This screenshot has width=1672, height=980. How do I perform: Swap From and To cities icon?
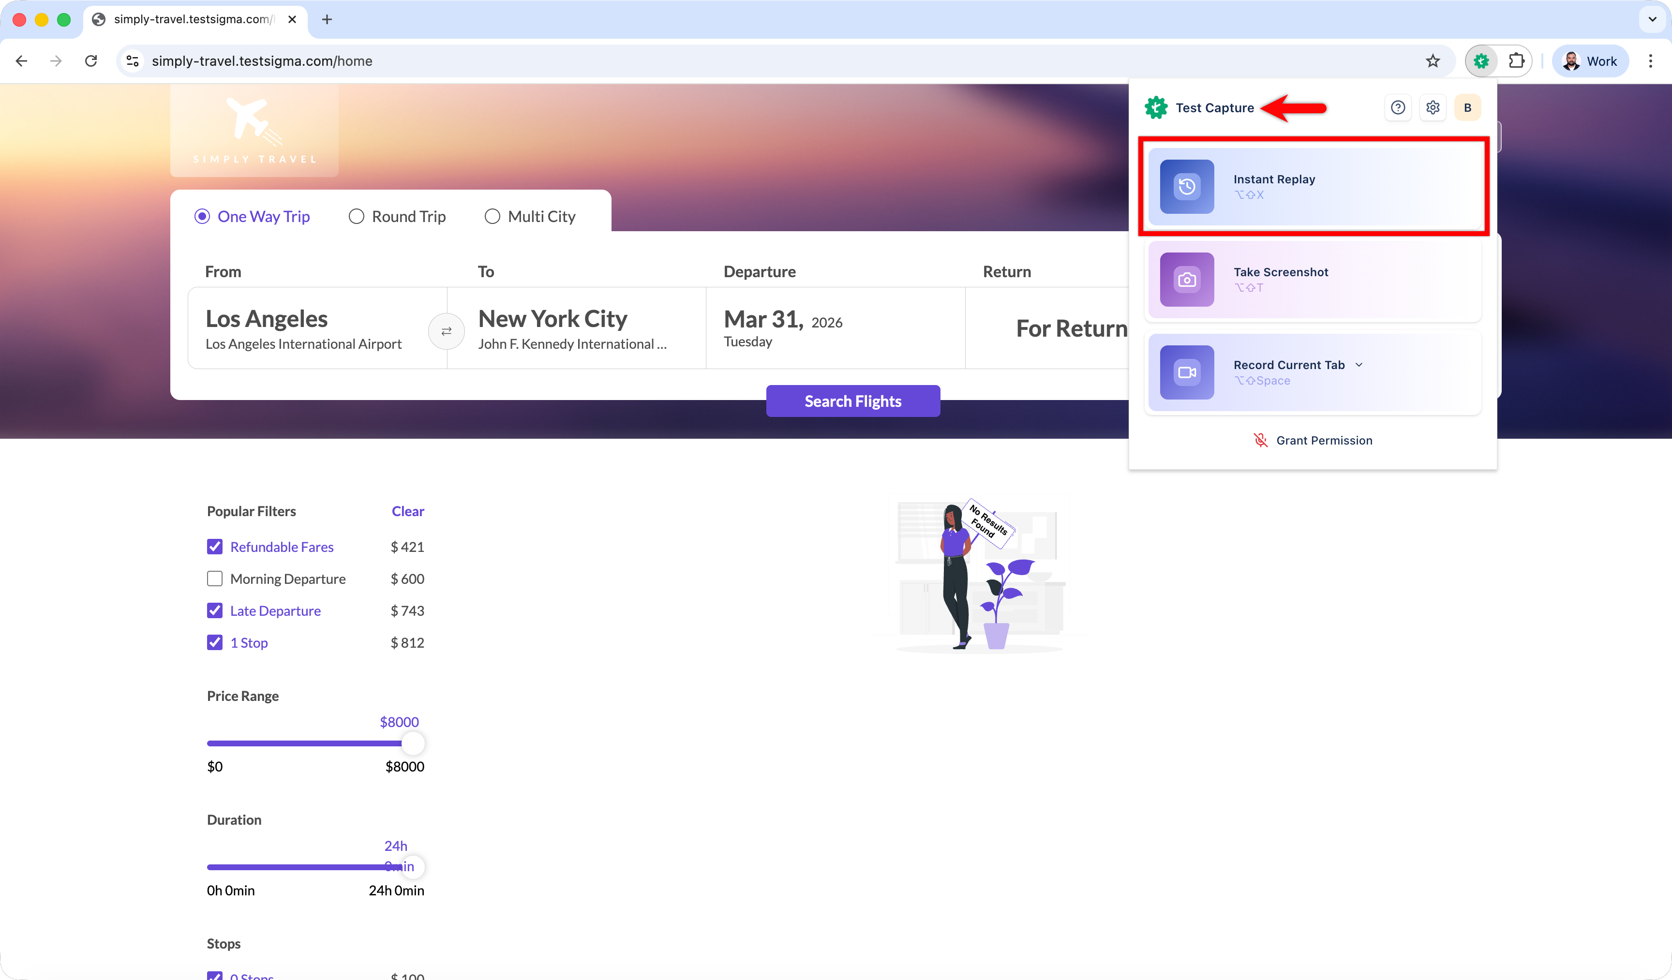pyautogui.click(x=446, y=331)
